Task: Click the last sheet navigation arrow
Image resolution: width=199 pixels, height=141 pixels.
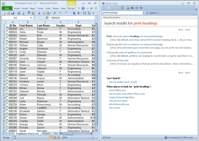Action: click(x=12, y=134)
